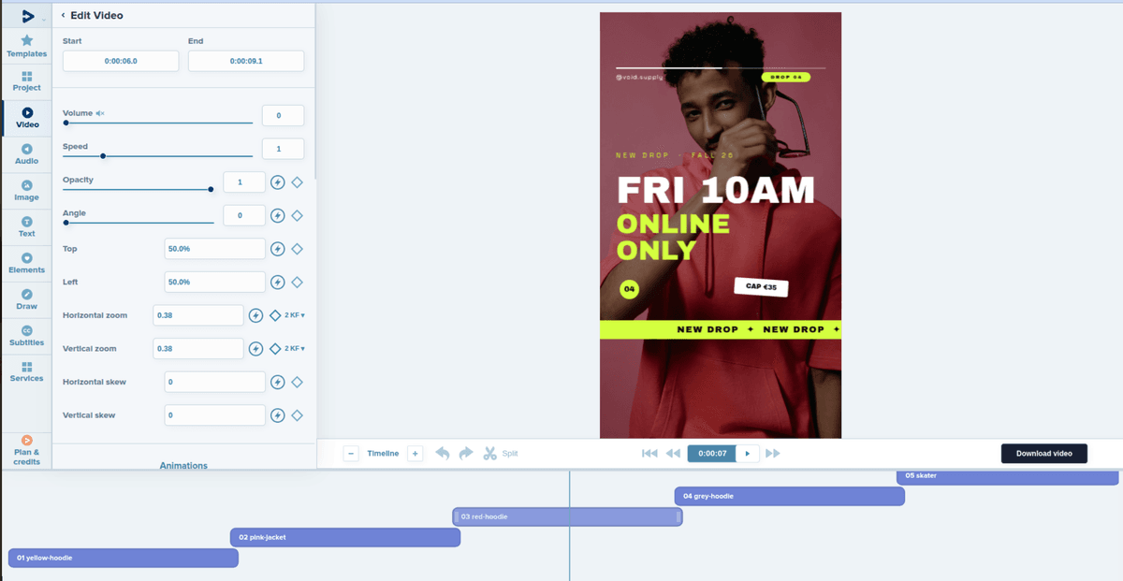Zoom in the timeline with plus

416,453
